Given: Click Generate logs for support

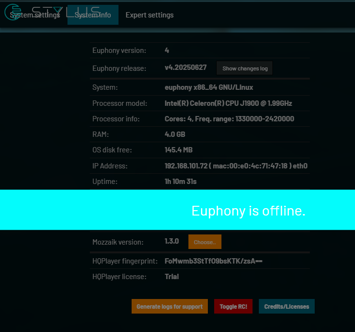Looking at the screenshot, I should [169, 306].
